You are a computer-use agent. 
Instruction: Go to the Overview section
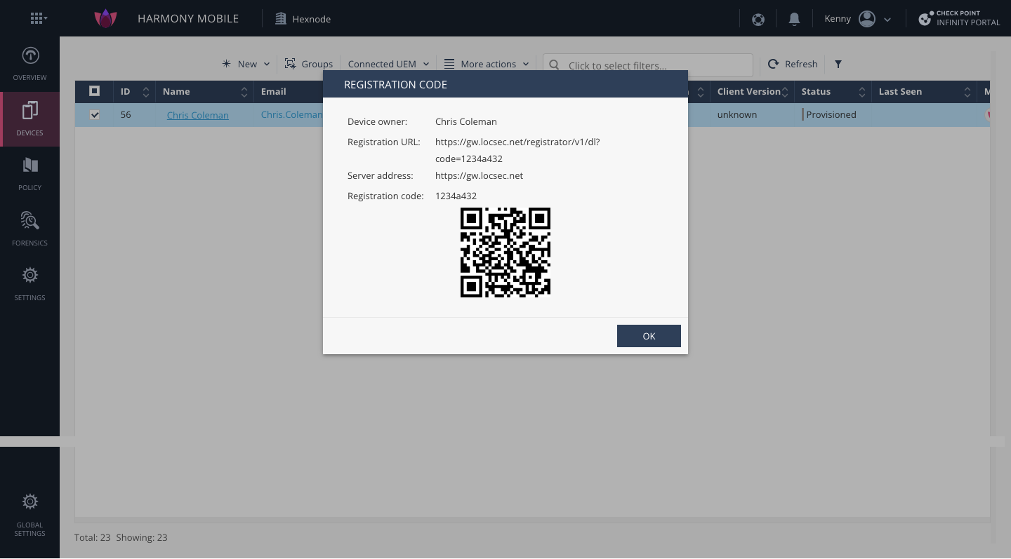(x=29, y=63)
